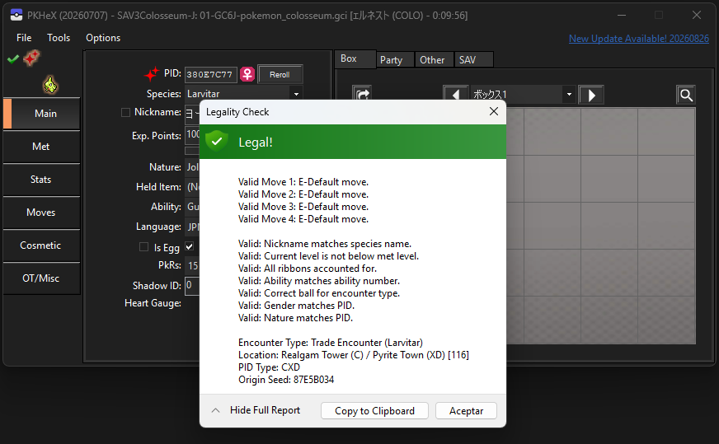Toggle the Is Egg checkbox
The height and width of the screenshot is (444, 719).
pos(143,247)
